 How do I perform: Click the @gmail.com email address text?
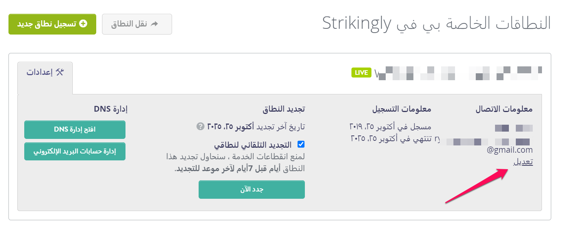tap(510, 150)
